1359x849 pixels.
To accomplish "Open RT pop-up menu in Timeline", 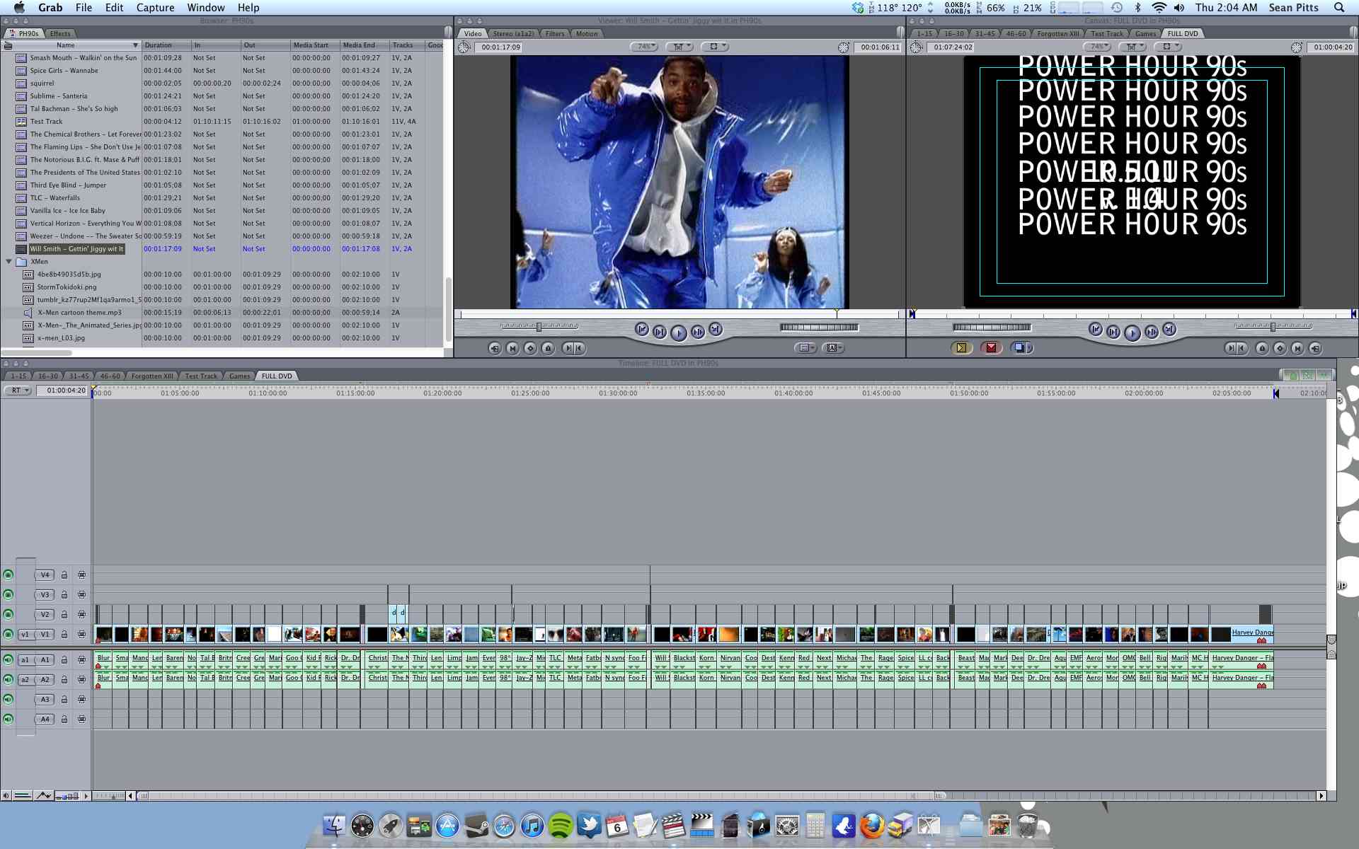I will coord(18,391).
